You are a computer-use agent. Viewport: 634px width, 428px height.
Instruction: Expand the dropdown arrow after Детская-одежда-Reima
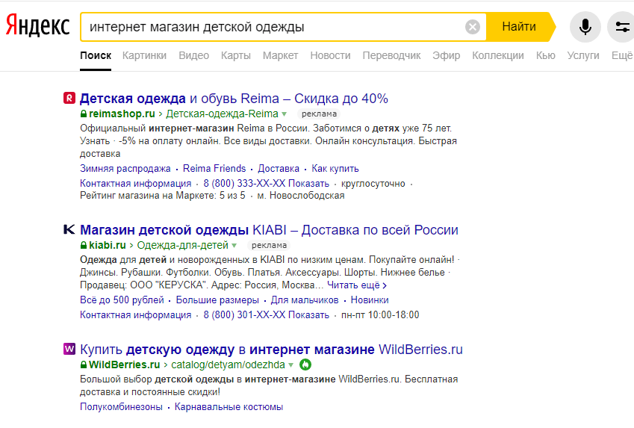[x=285, y=114]
